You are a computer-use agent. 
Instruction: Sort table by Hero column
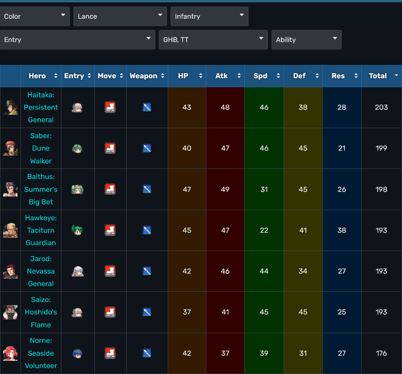coord(41,76)
